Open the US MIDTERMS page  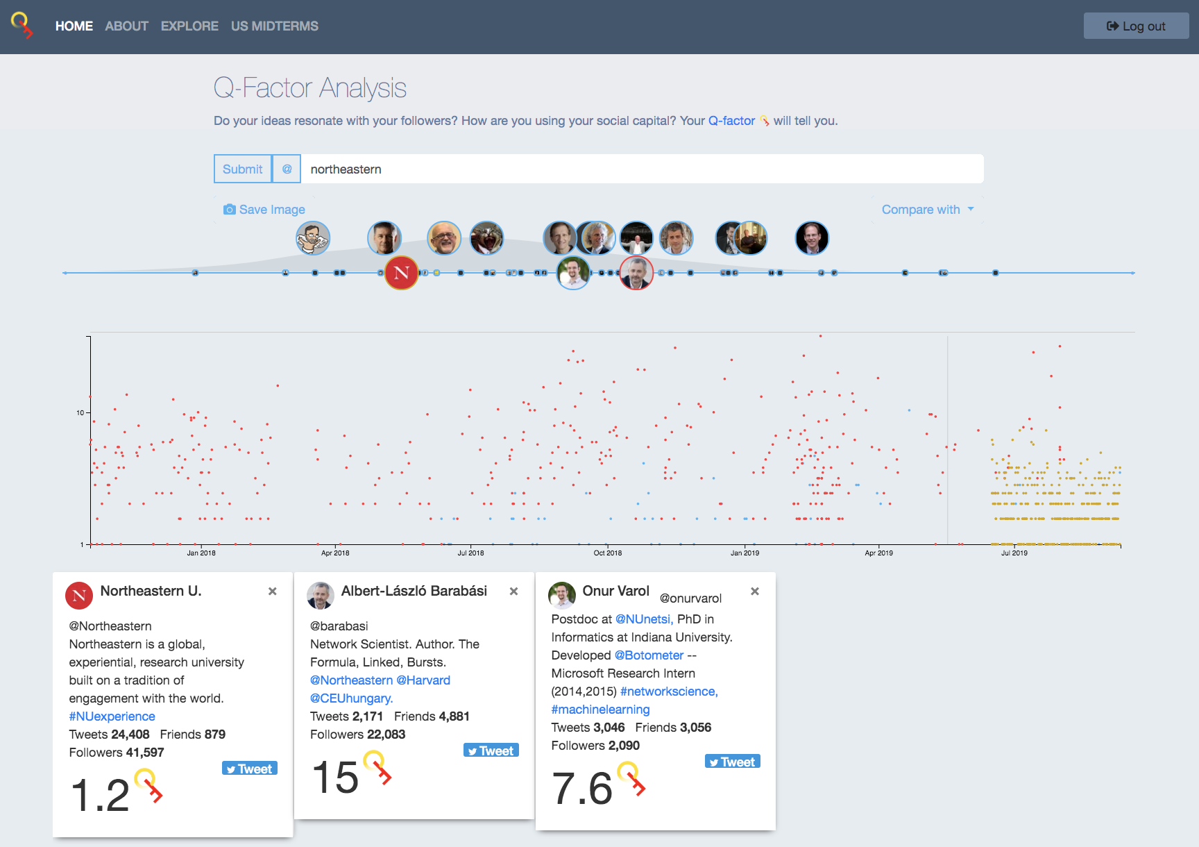pos(275,26)
